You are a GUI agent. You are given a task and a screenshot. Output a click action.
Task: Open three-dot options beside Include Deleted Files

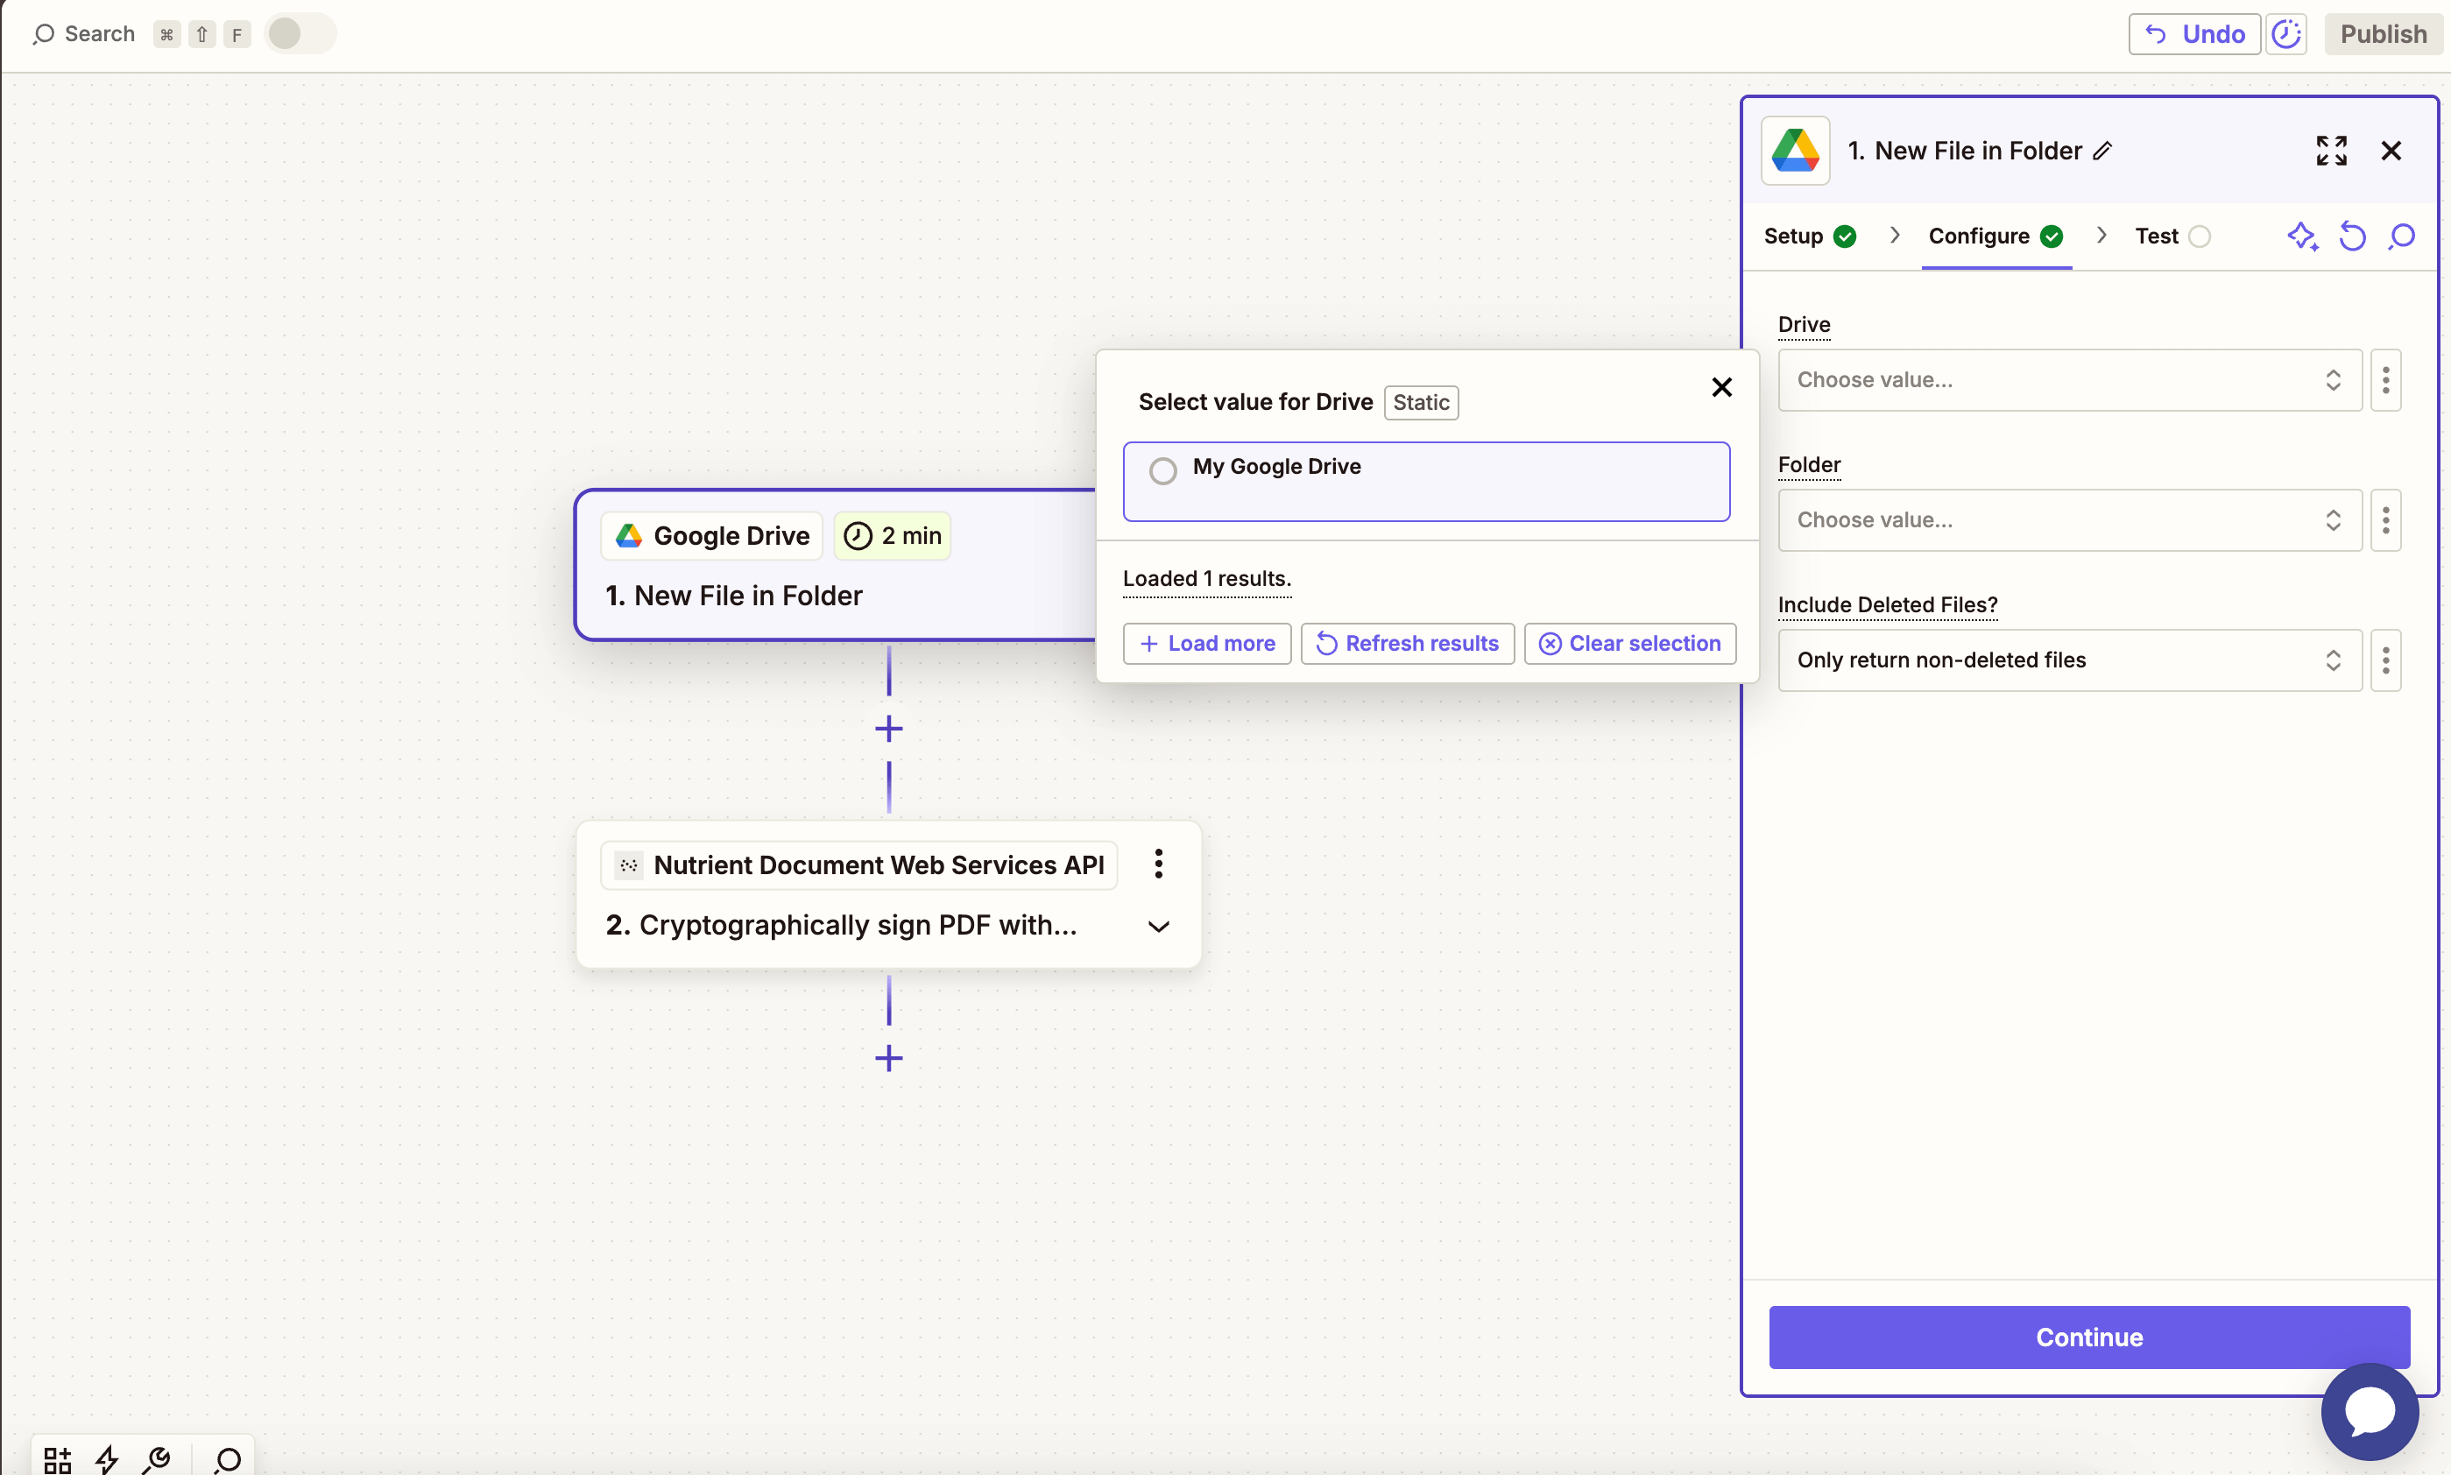tap(2385, 660)
